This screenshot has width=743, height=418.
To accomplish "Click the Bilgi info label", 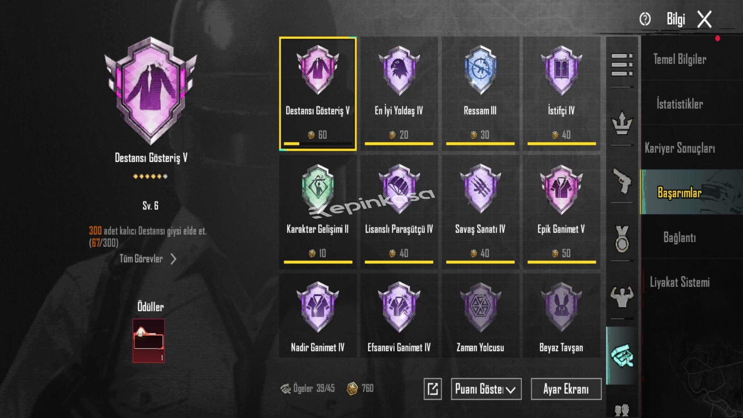I will 676,19.
